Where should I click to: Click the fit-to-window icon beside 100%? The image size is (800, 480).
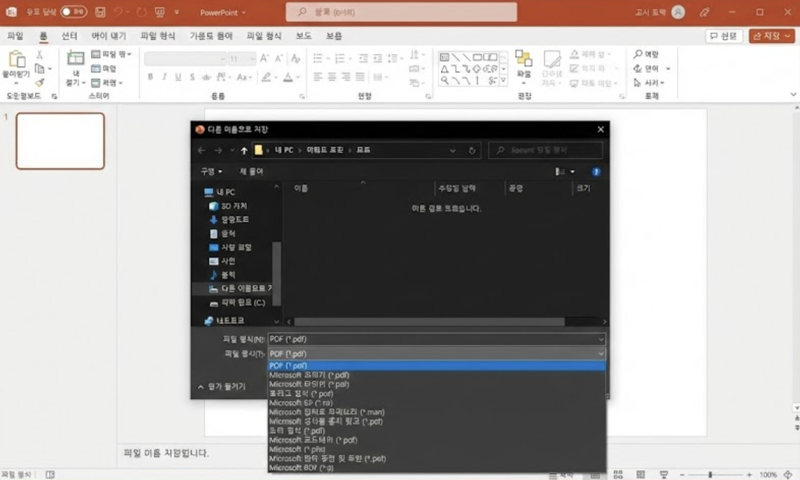(788, 475)
